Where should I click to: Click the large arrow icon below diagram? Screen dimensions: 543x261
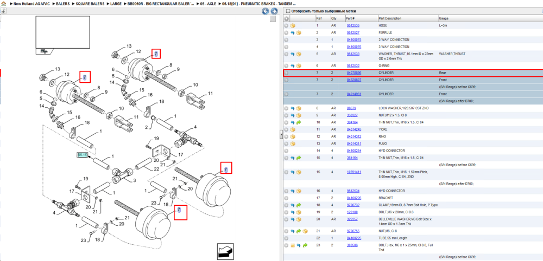coord(226,251)
